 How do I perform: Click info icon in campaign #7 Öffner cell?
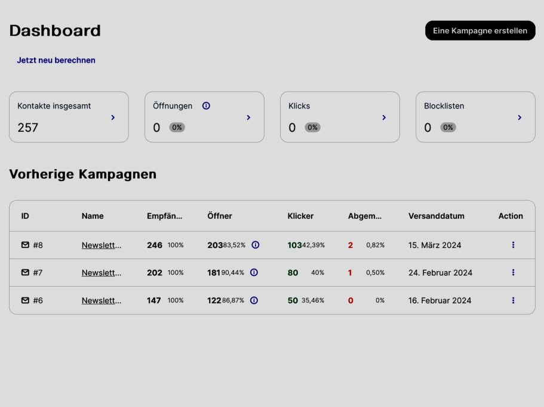254,272
